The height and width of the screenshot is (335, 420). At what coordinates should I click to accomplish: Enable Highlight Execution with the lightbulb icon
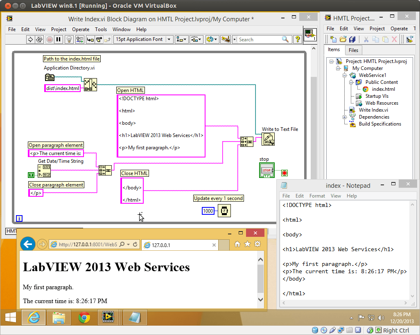coord(69,40)
